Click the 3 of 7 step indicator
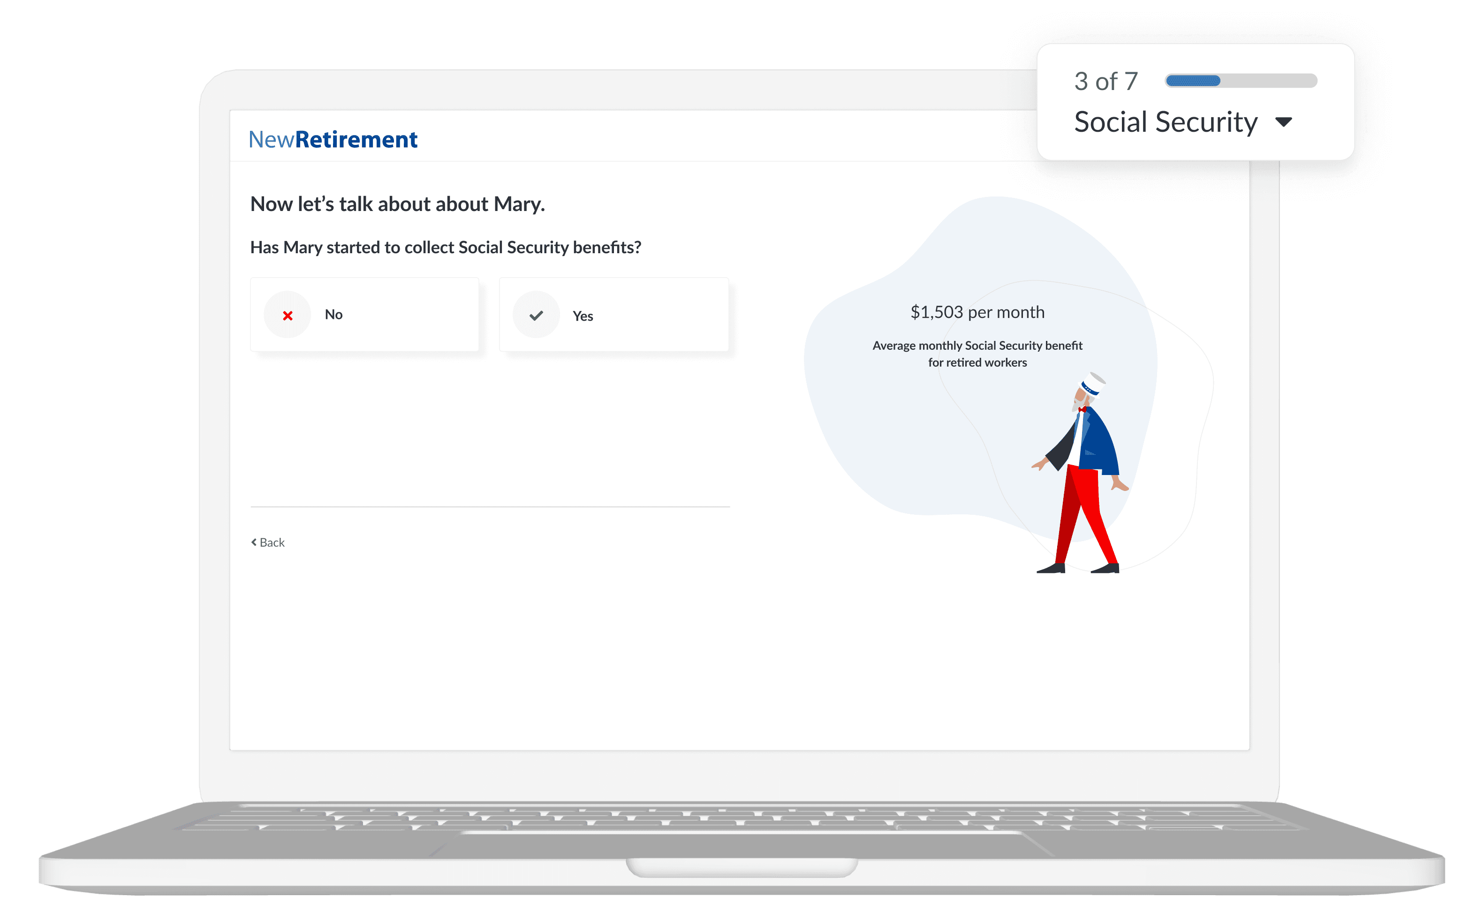1484x920 pixels. tap(1105, 81)
